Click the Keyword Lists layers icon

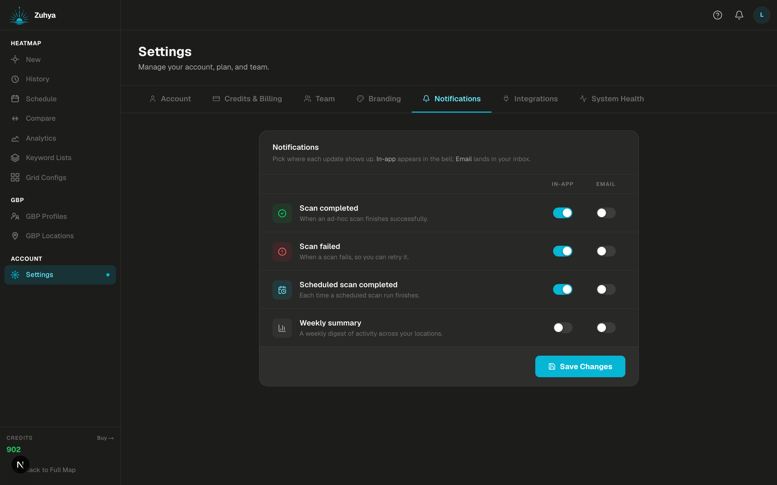[x=15, y=158]
